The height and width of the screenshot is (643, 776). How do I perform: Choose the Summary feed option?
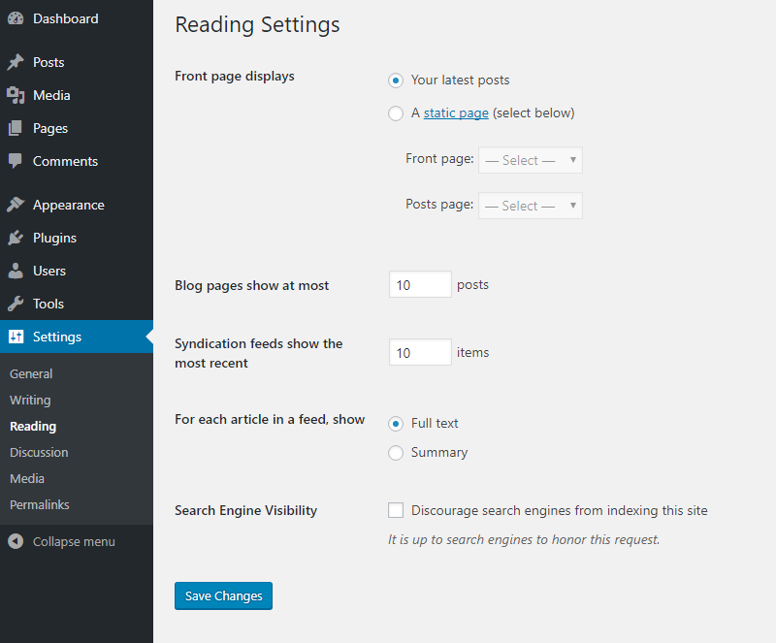pyautogui.click(x=396, y=452)
